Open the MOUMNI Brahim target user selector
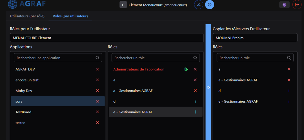This screenshot has width=304, height=140. (255, 38)
